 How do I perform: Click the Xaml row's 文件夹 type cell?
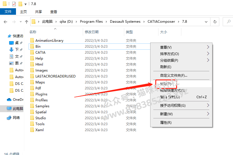tap(131, 130)
